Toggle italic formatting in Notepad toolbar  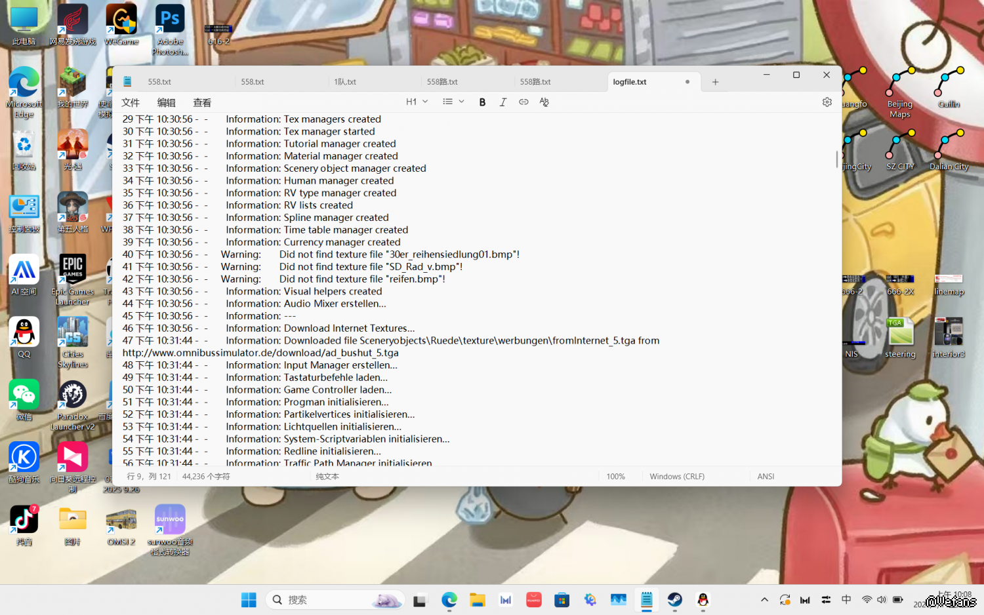pos(503,102)
